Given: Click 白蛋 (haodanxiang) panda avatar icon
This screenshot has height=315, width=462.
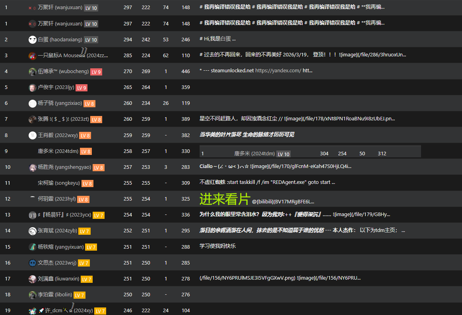Looking at the screenshot, I should pos(33,40).
